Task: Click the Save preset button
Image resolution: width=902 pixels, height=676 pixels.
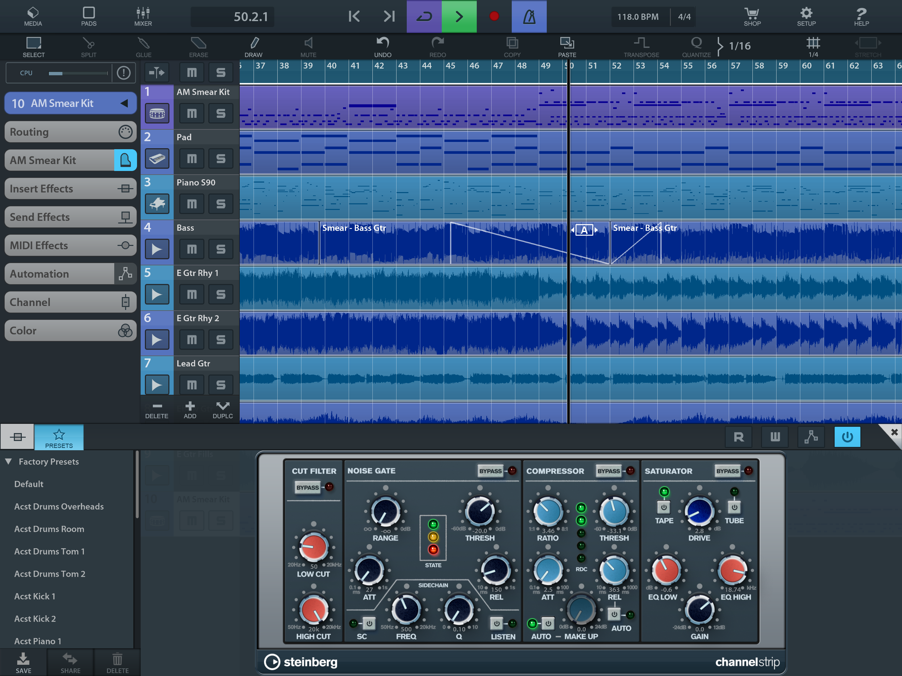Action: (x=23, y=662)
